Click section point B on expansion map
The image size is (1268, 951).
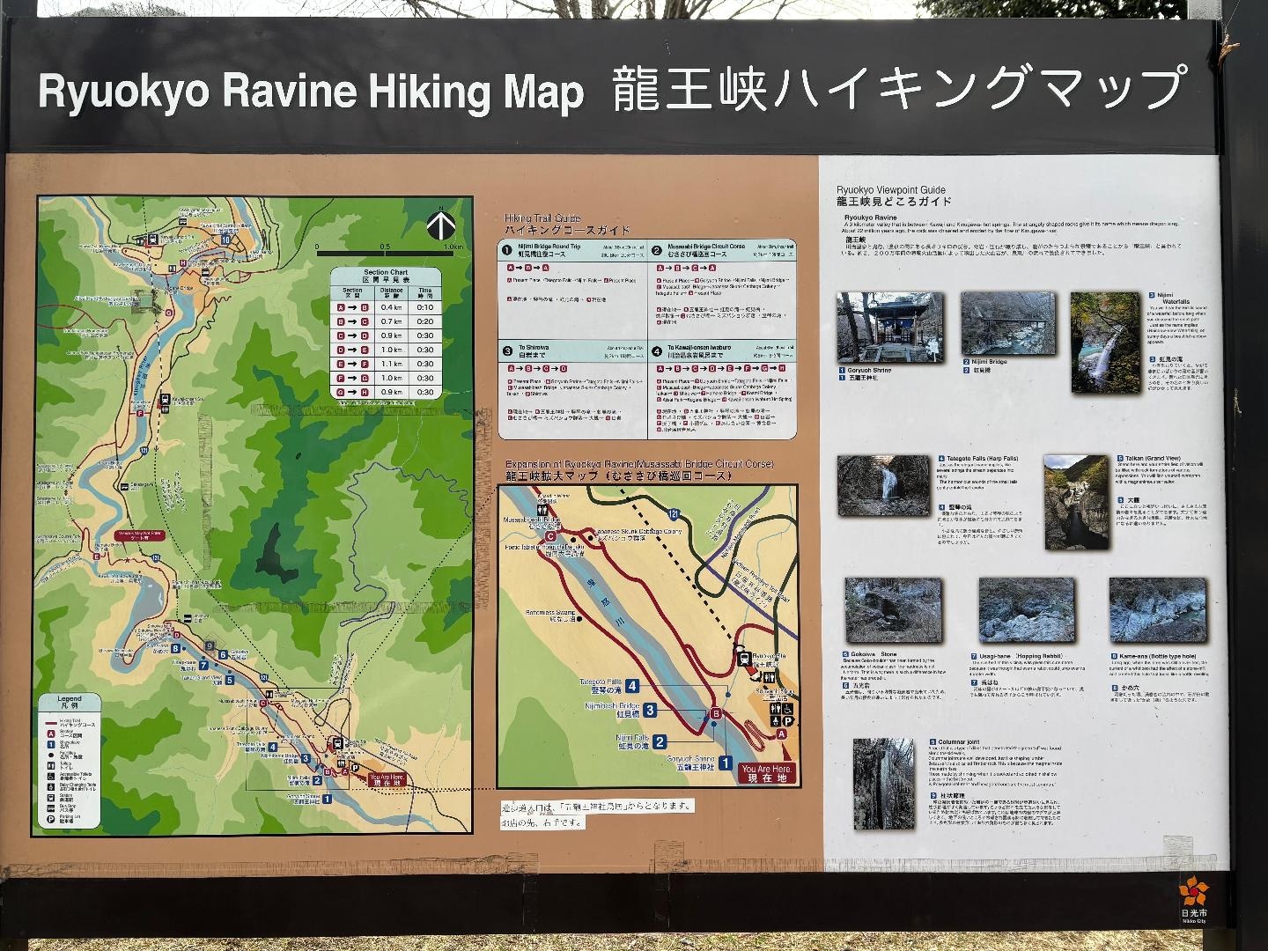click(x=716, y=713)
